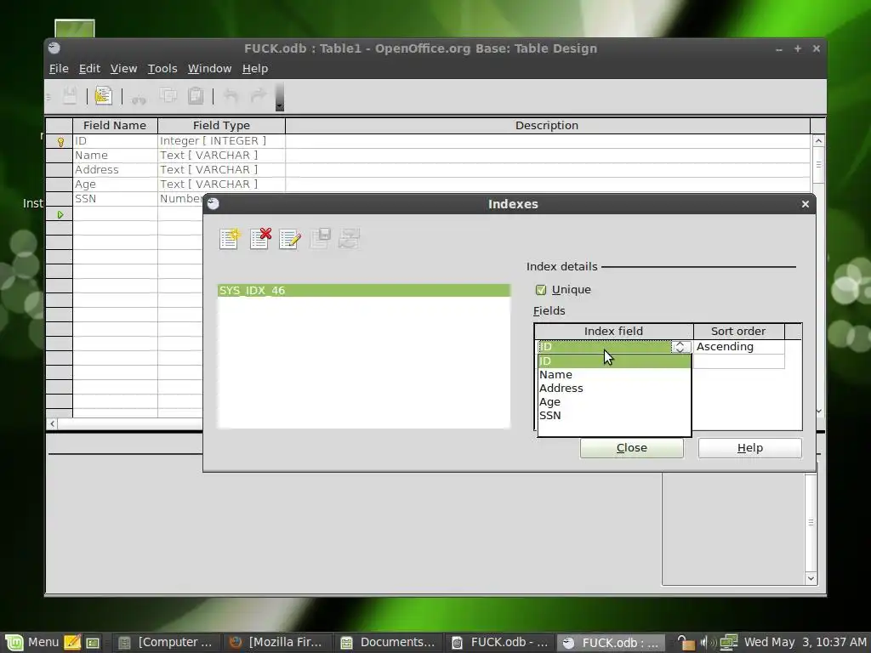Expand the toolbar options handle
The image size is (871, 653).
click(279, 97)
